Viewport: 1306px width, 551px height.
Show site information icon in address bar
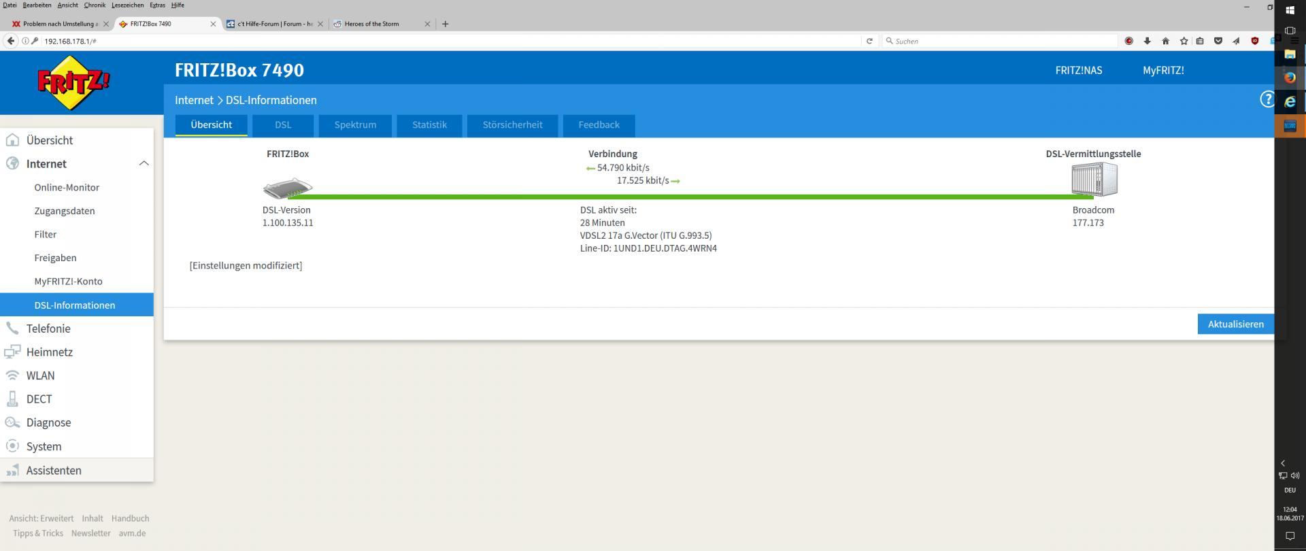(x=25, y=41)
